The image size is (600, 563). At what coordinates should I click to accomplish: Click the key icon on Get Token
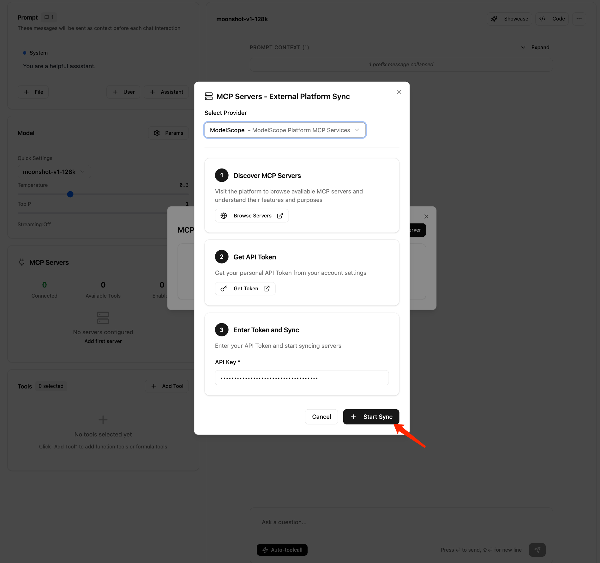point(224,288)
